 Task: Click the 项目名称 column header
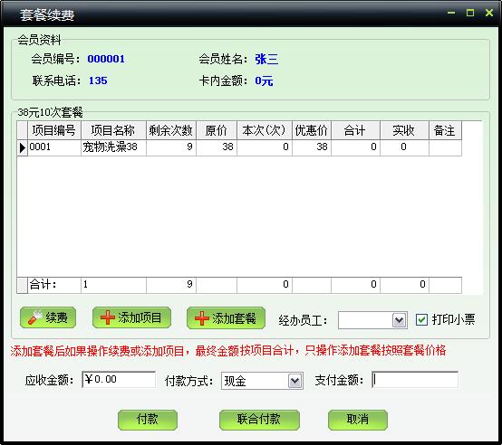click(113, 130)
